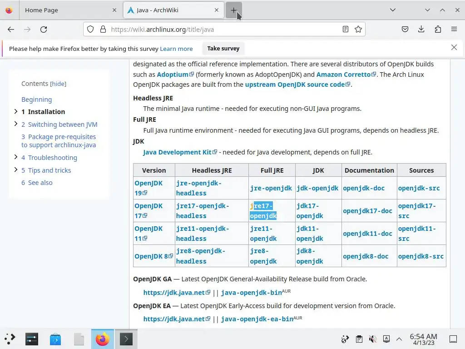This screenshot has width=465, height=349.
Task: Click the muted audio volume tray icon
Action: click(373, 339)
